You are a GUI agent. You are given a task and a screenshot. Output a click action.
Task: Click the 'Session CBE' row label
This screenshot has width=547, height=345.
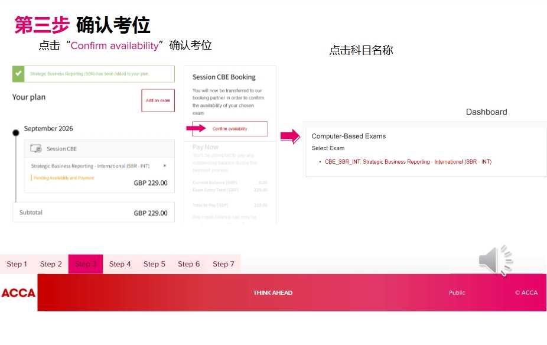tap(62, 149)
